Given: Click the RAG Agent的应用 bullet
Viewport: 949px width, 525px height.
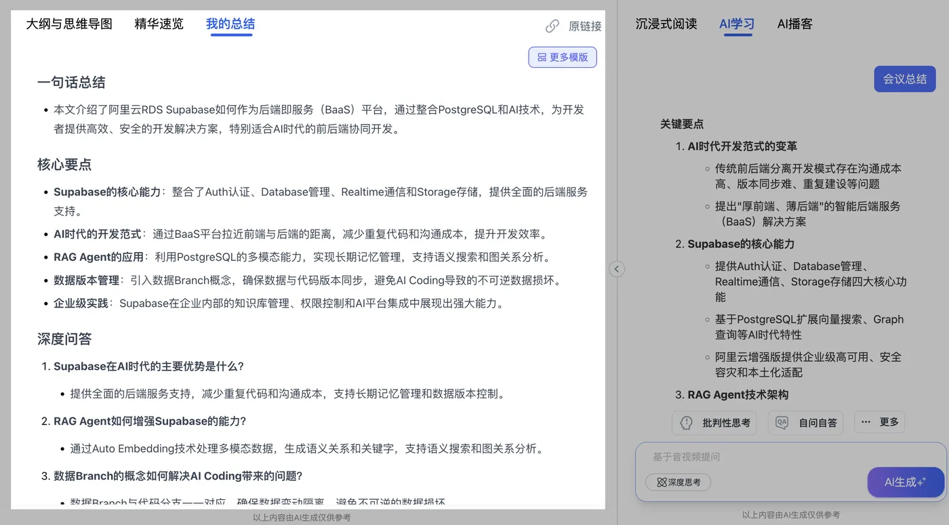Looking at the screenshot, I should click(x=302, y=257).
